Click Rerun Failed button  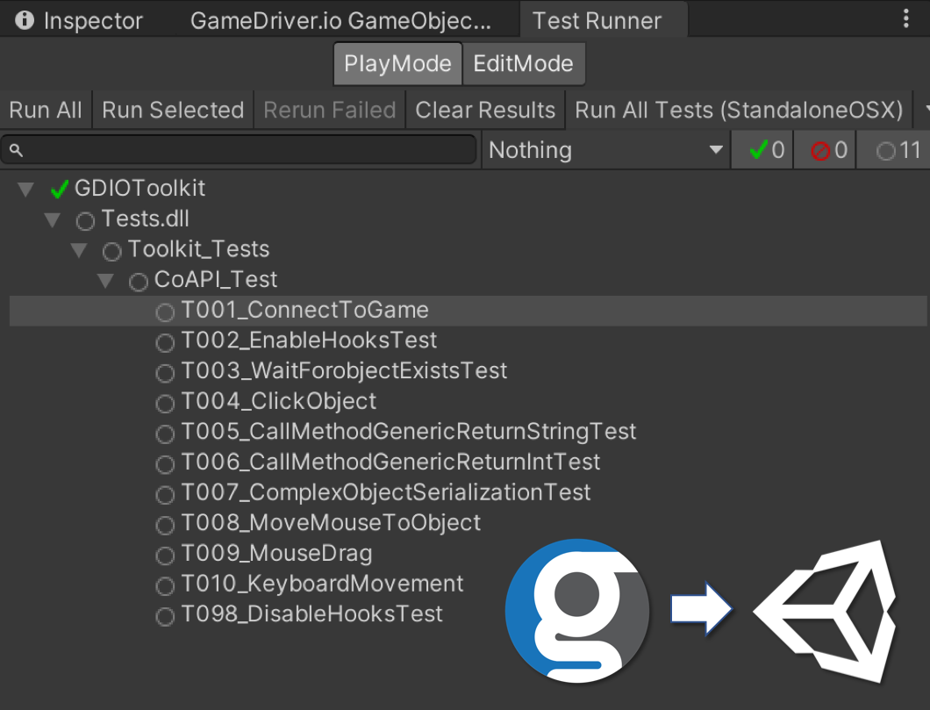(329, 110)
